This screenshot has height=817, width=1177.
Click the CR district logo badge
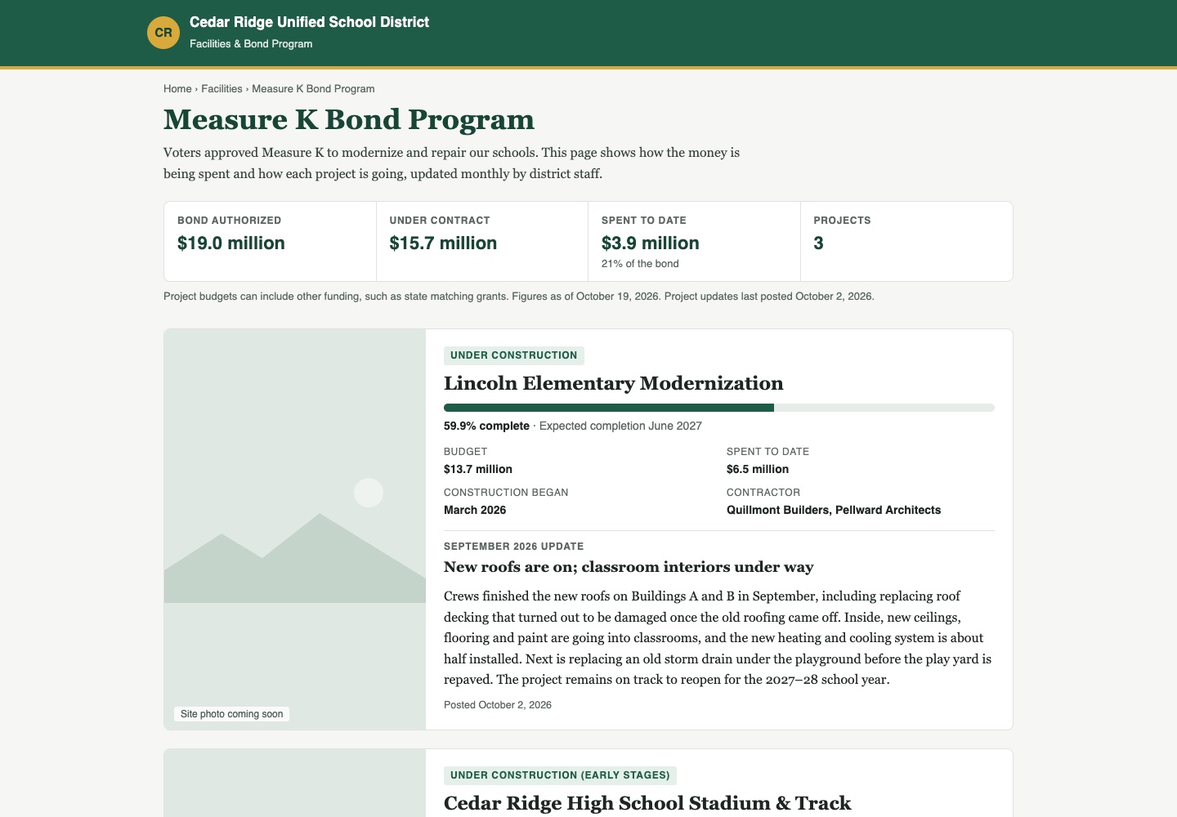pos(163,33)
